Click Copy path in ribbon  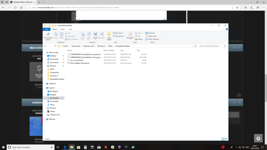tap(70, 36)
